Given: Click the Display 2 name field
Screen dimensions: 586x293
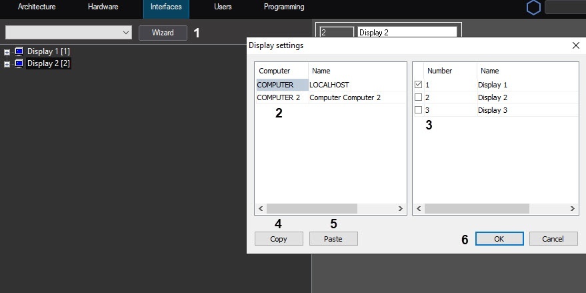Looking at the screenshot, I should click(407, 32).
